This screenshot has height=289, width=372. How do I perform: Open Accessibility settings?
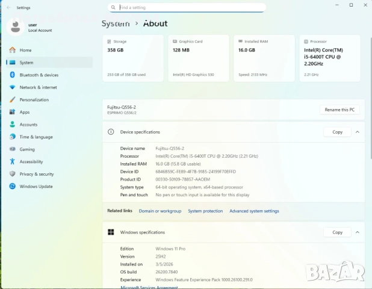[x=31, y=162]
